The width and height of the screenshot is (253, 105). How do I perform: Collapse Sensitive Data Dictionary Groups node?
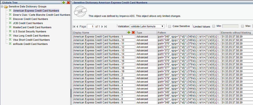[2, 7]
